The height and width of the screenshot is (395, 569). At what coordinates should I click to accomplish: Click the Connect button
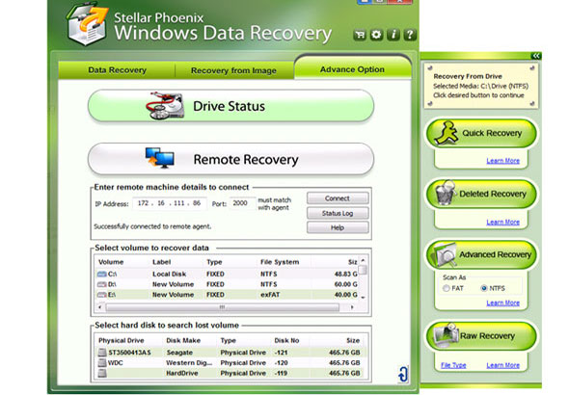(338, 198)
